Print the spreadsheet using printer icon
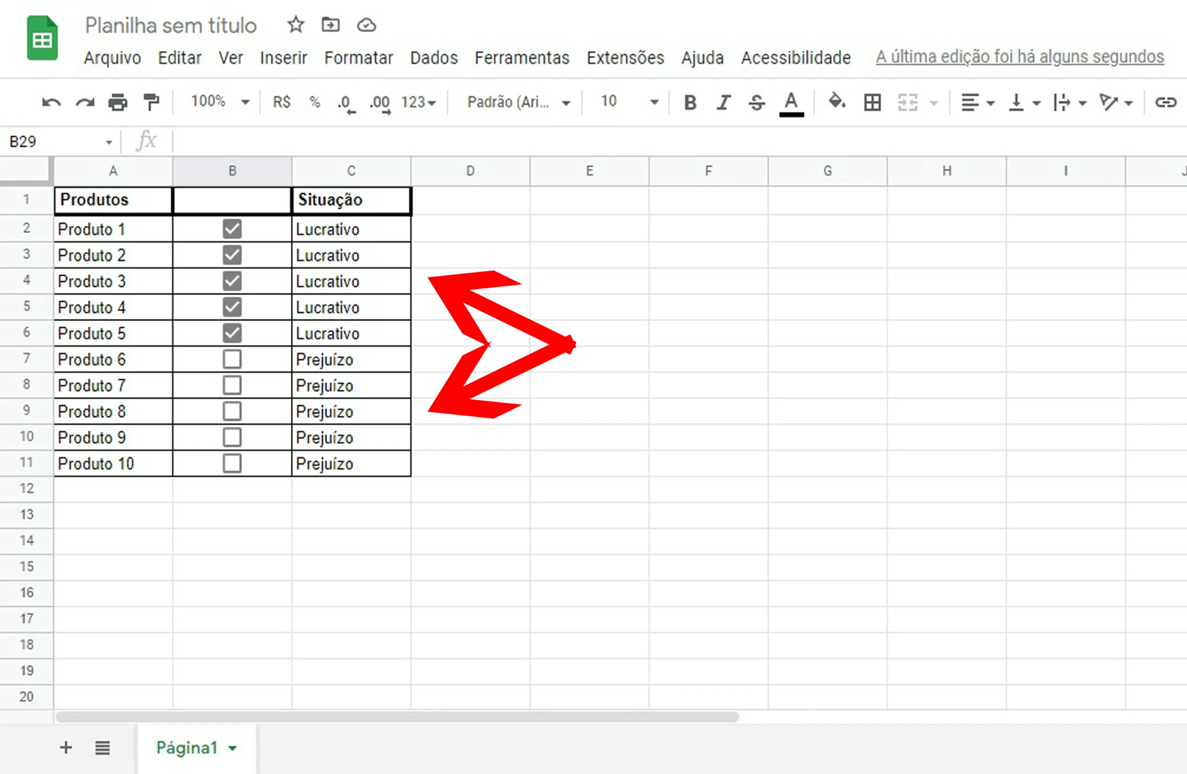 (118, 102)
